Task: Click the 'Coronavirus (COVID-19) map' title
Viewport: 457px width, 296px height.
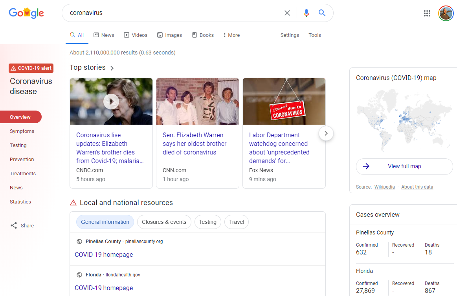Action: click(396, 78)
